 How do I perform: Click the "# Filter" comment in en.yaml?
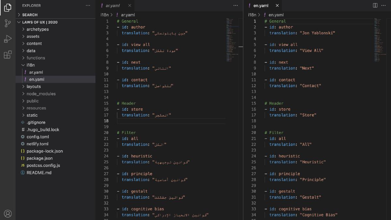[274, 133]
